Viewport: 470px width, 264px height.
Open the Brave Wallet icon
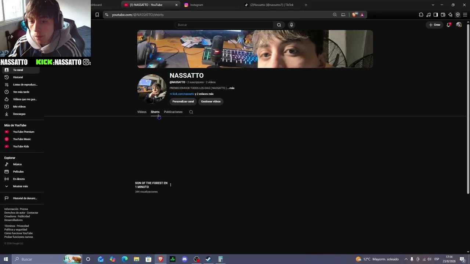pyautogui.click(x=443, y=15)
